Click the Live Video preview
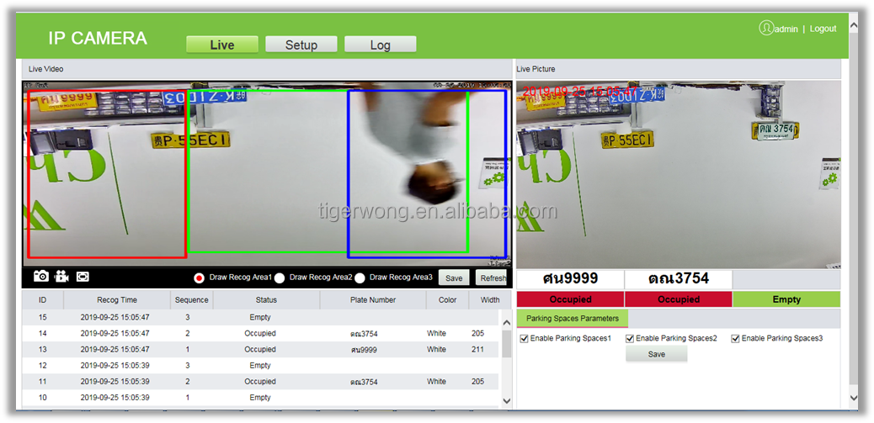The image size is (874, 423). click(266, 174)
